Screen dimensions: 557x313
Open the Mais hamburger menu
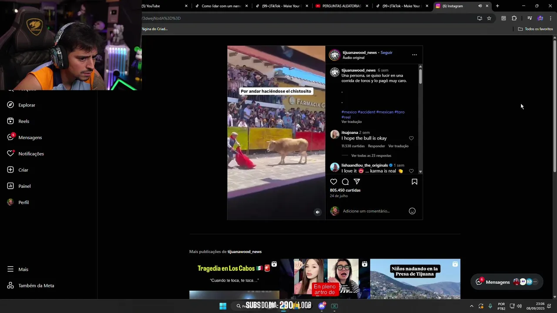click(x=17, y=269)
